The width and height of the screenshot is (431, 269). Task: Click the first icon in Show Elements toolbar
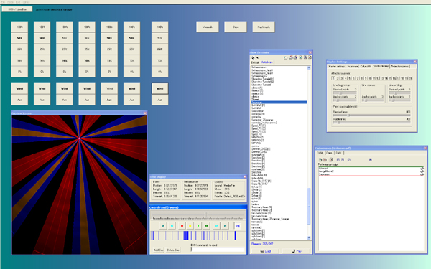click(x=253, y=57)
